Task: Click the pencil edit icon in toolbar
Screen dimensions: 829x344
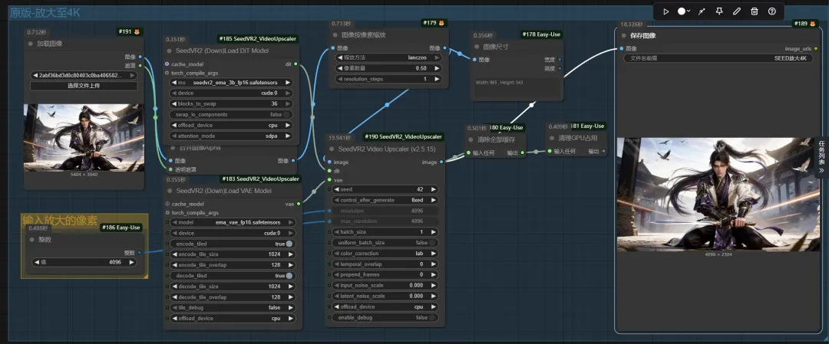Action: pos(737,11)
